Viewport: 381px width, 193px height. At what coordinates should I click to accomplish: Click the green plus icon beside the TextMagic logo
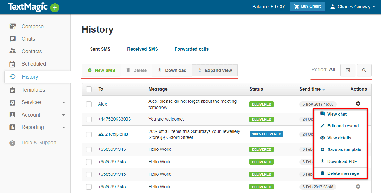pyautogui.click(x=55, y=8)
